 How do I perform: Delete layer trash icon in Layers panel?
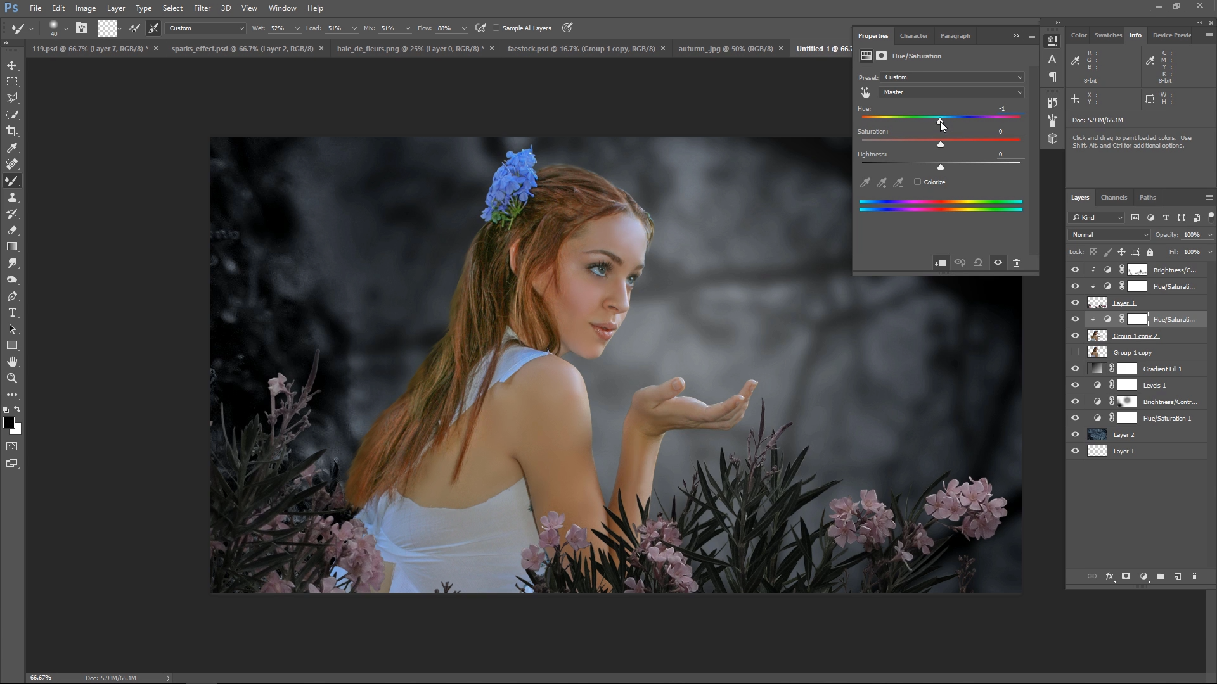(1195, 576)
